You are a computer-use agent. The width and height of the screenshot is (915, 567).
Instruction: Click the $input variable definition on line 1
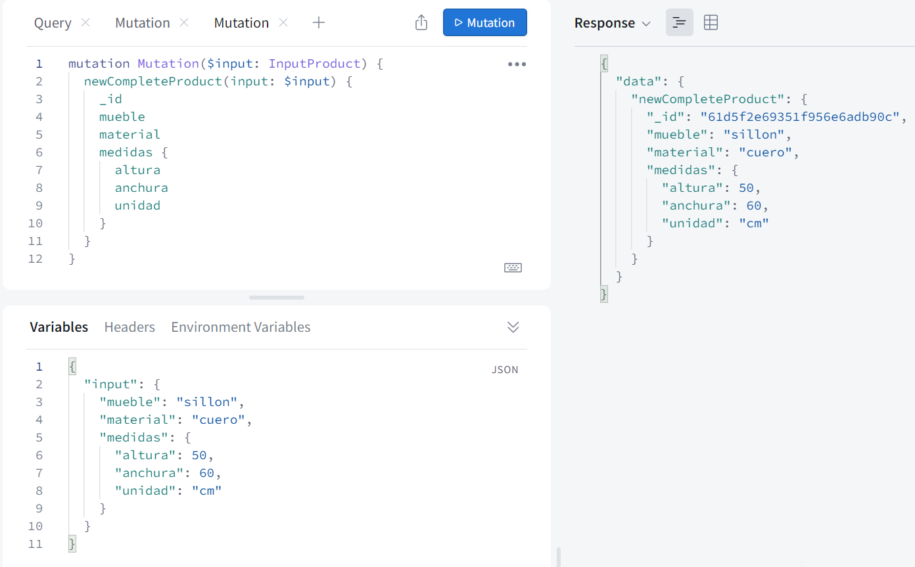[x=230, y=64]
